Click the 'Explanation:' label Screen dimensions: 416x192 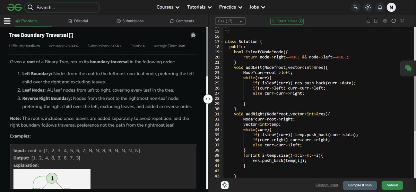point(26,165)
